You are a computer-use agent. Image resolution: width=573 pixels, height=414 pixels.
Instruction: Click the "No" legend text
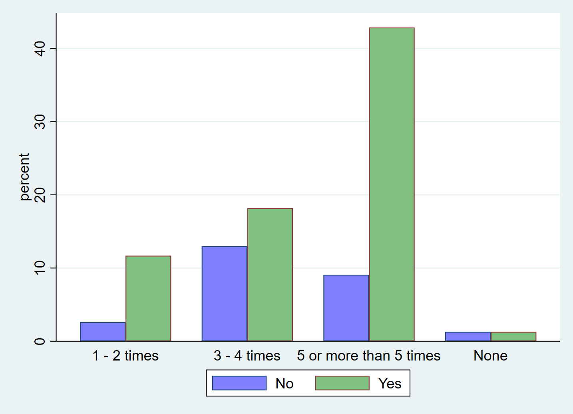285,384
